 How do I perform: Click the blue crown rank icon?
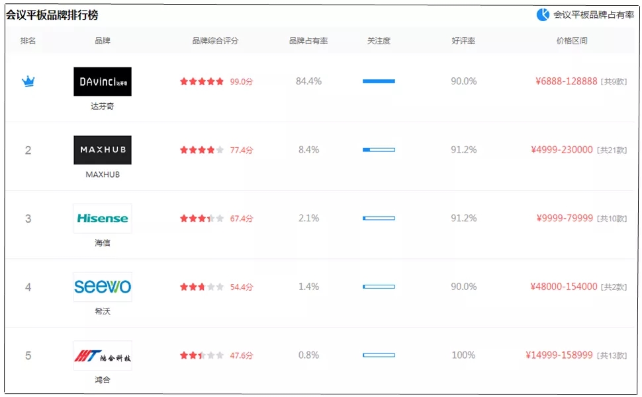coord(28,81)
